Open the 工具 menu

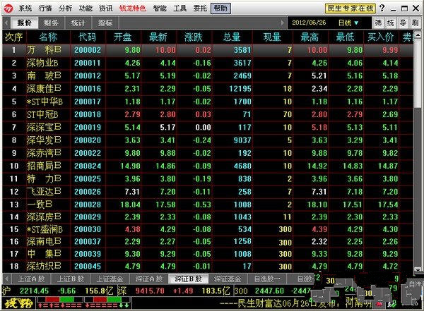[x=179, y=8]
